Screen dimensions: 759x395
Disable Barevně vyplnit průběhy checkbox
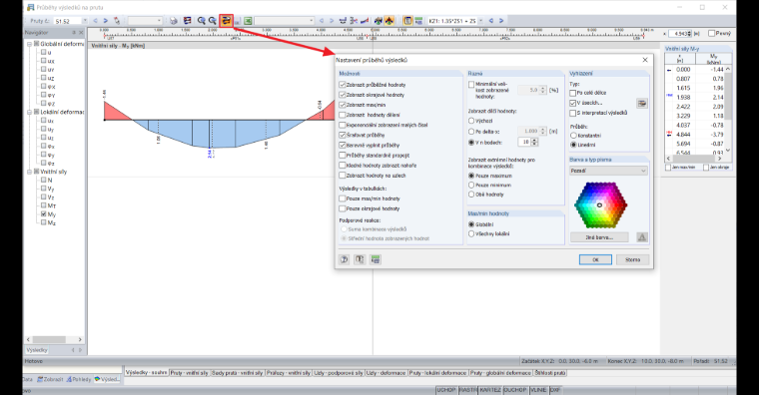343,145
